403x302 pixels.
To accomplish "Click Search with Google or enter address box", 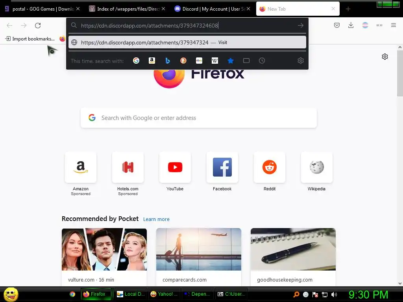I will pyautogui.click(x=199, y=118).
